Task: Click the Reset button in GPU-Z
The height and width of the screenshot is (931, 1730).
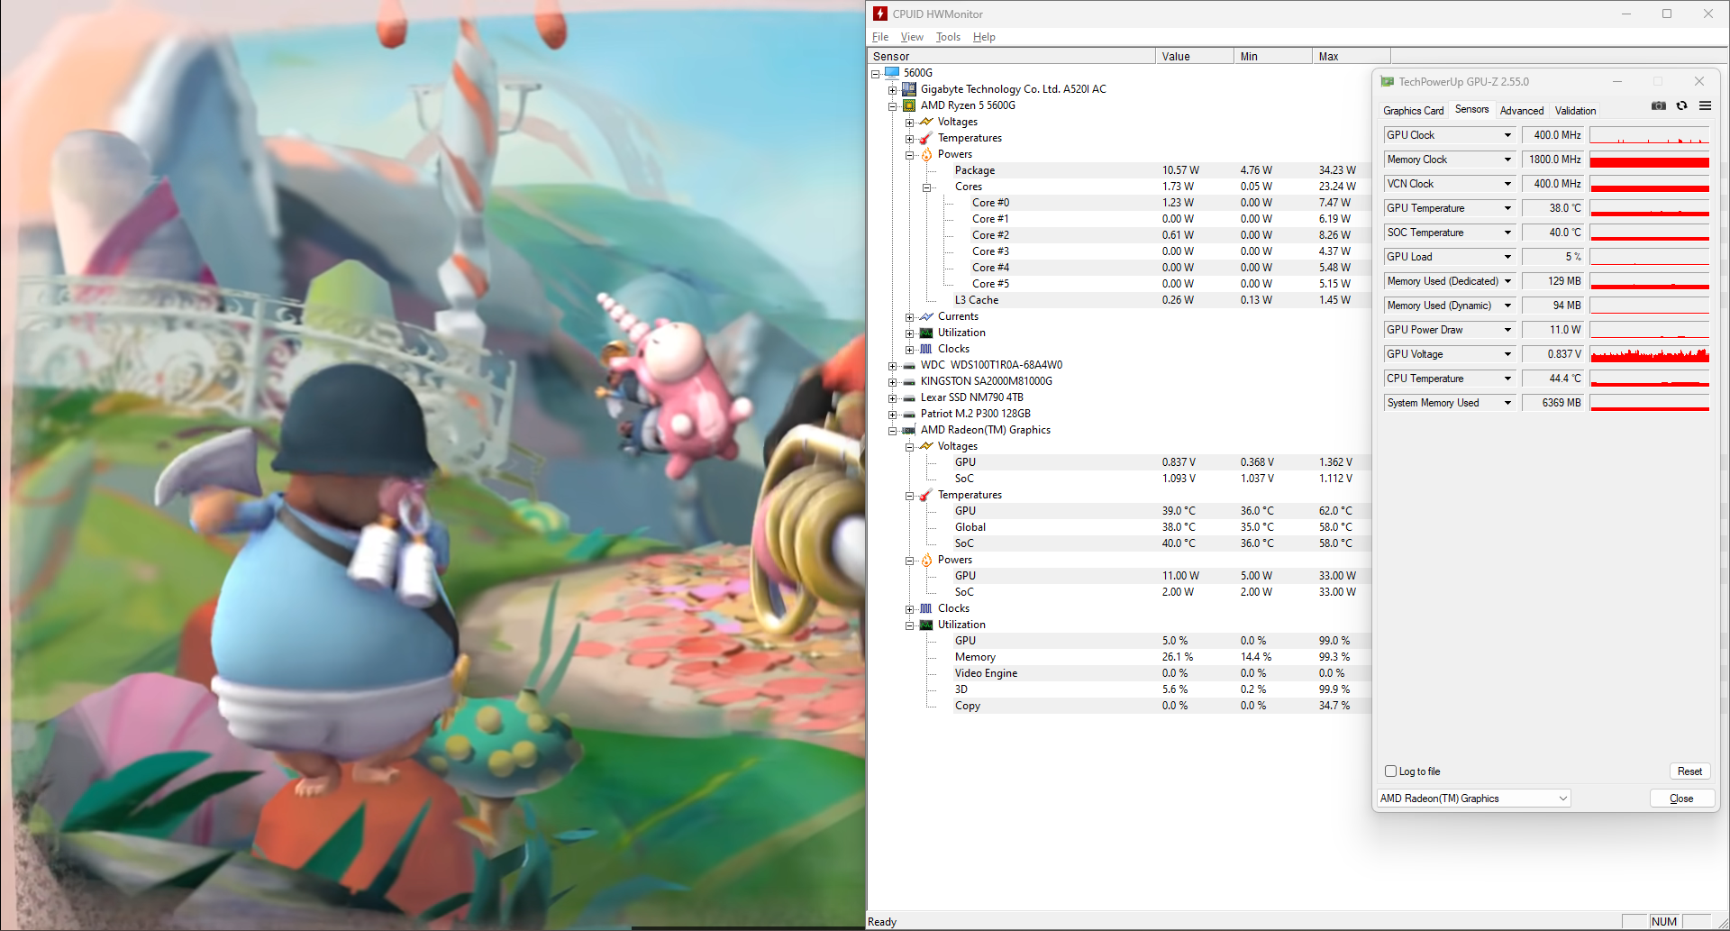Action: (x=1689, y=771)
